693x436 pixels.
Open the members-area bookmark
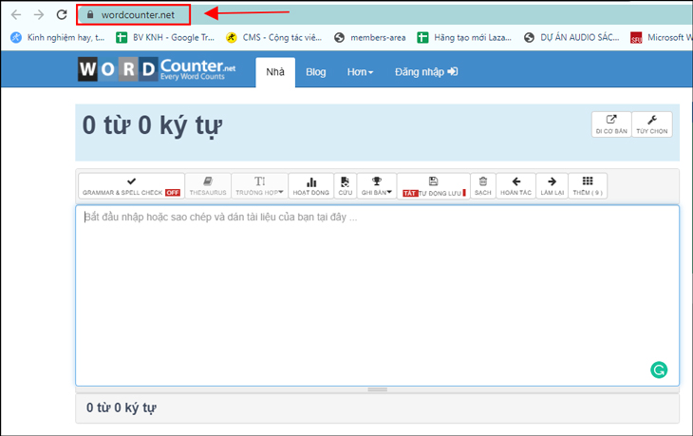pos(370,38)
